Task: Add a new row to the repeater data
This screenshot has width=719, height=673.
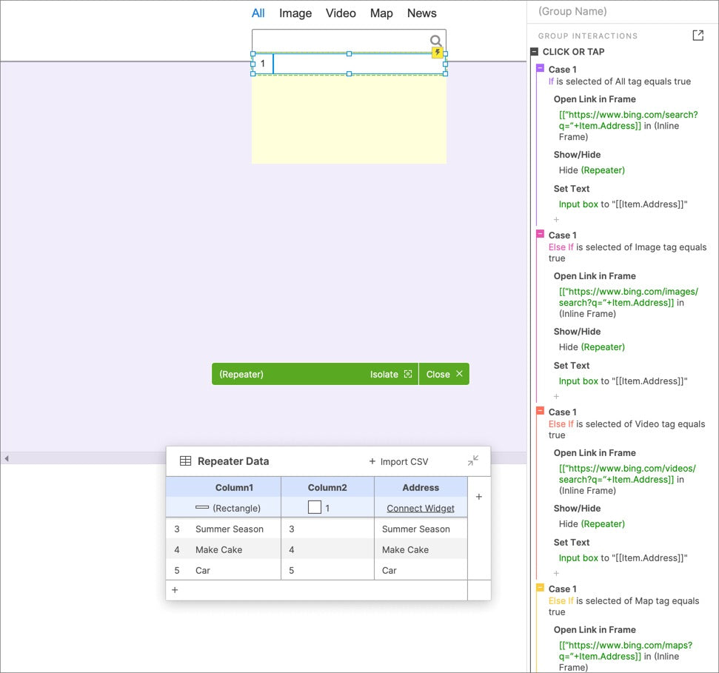Action: pyautogui.click(x=175, y=590)
